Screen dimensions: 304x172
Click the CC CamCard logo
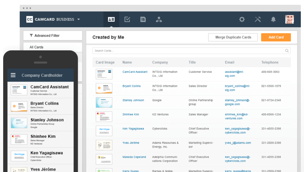point(29,19)
